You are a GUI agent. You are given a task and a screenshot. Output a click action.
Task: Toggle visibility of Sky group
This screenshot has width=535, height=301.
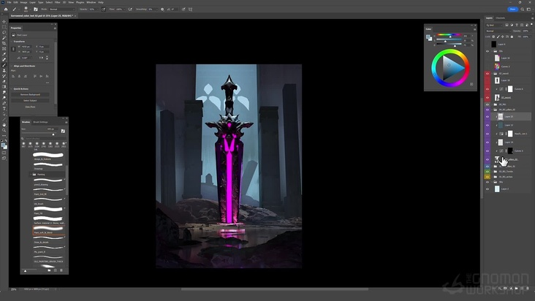click(x=487, y=182)
